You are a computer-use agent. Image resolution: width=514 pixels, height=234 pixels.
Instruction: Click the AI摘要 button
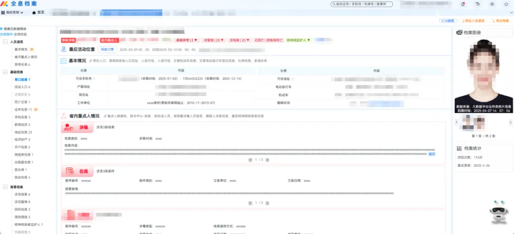pyautogui.click(x=448, y=21)
